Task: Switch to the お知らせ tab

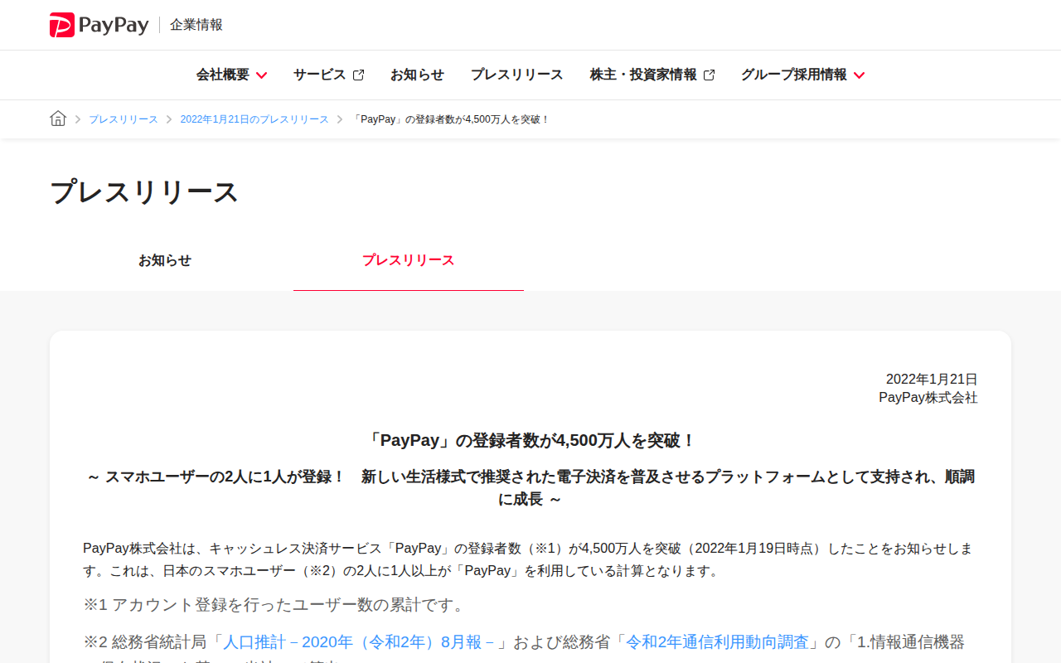Action: click(x=165, y=260)
